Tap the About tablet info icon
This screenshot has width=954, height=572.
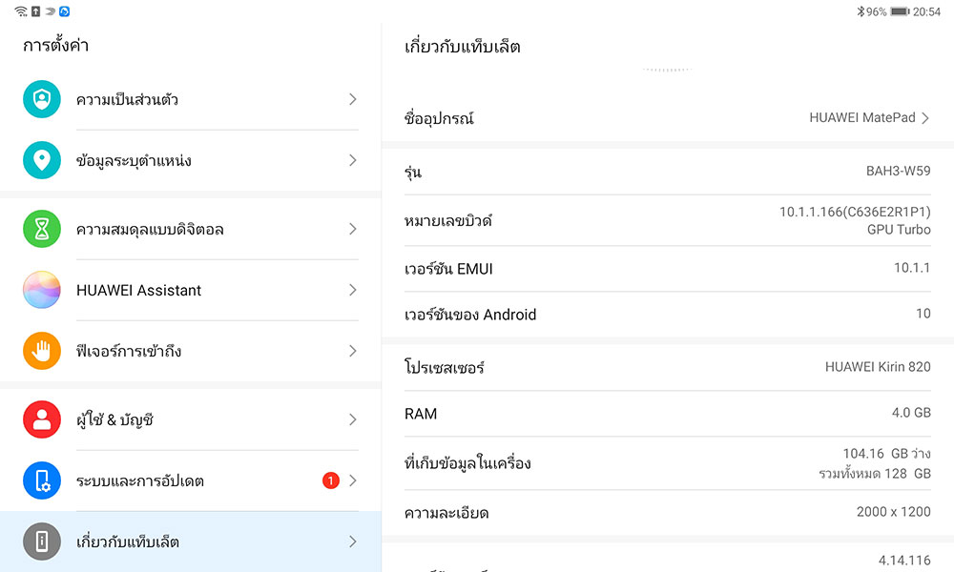click(42, 541)
